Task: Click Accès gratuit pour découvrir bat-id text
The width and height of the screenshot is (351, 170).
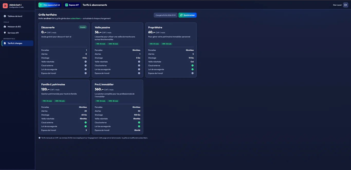Action: [x=56, y=37]
